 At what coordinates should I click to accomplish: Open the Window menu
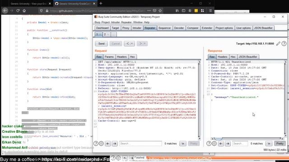pos(138,22)
